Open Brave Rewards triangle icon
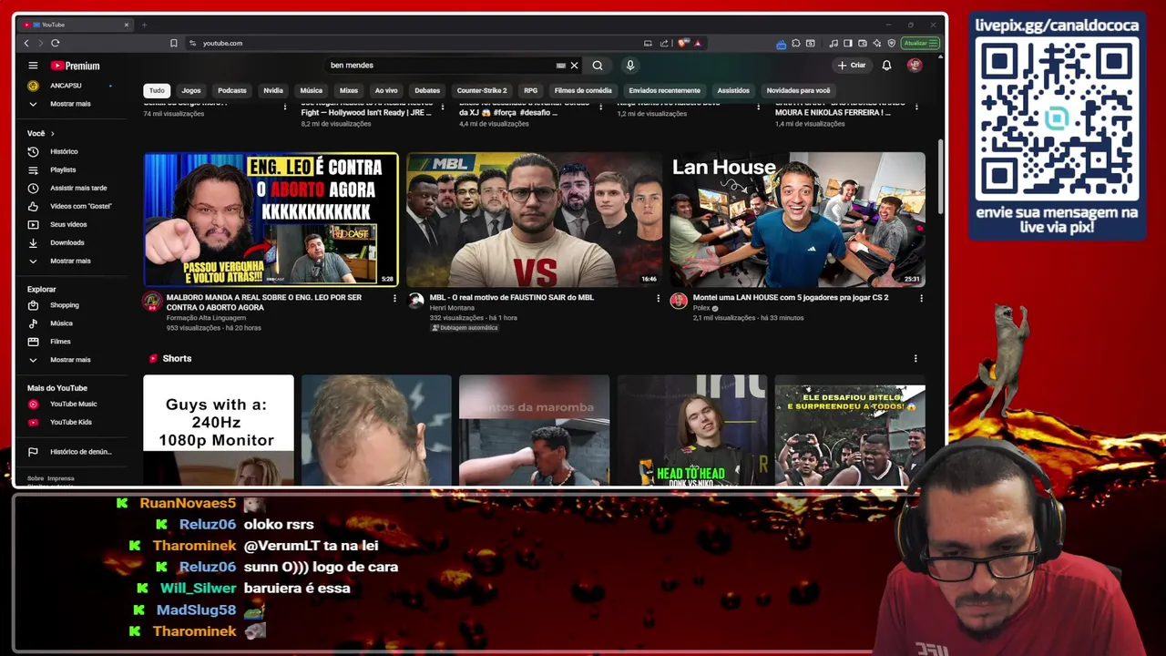The height and width of the screenshot is (656, 1166). pyautogui.click(x=697, y=43)
